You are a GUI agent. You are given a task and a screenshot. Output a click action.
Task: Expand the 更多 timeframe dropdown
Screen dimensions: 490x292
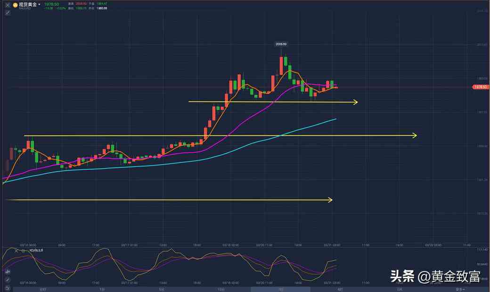pos(460,289)
